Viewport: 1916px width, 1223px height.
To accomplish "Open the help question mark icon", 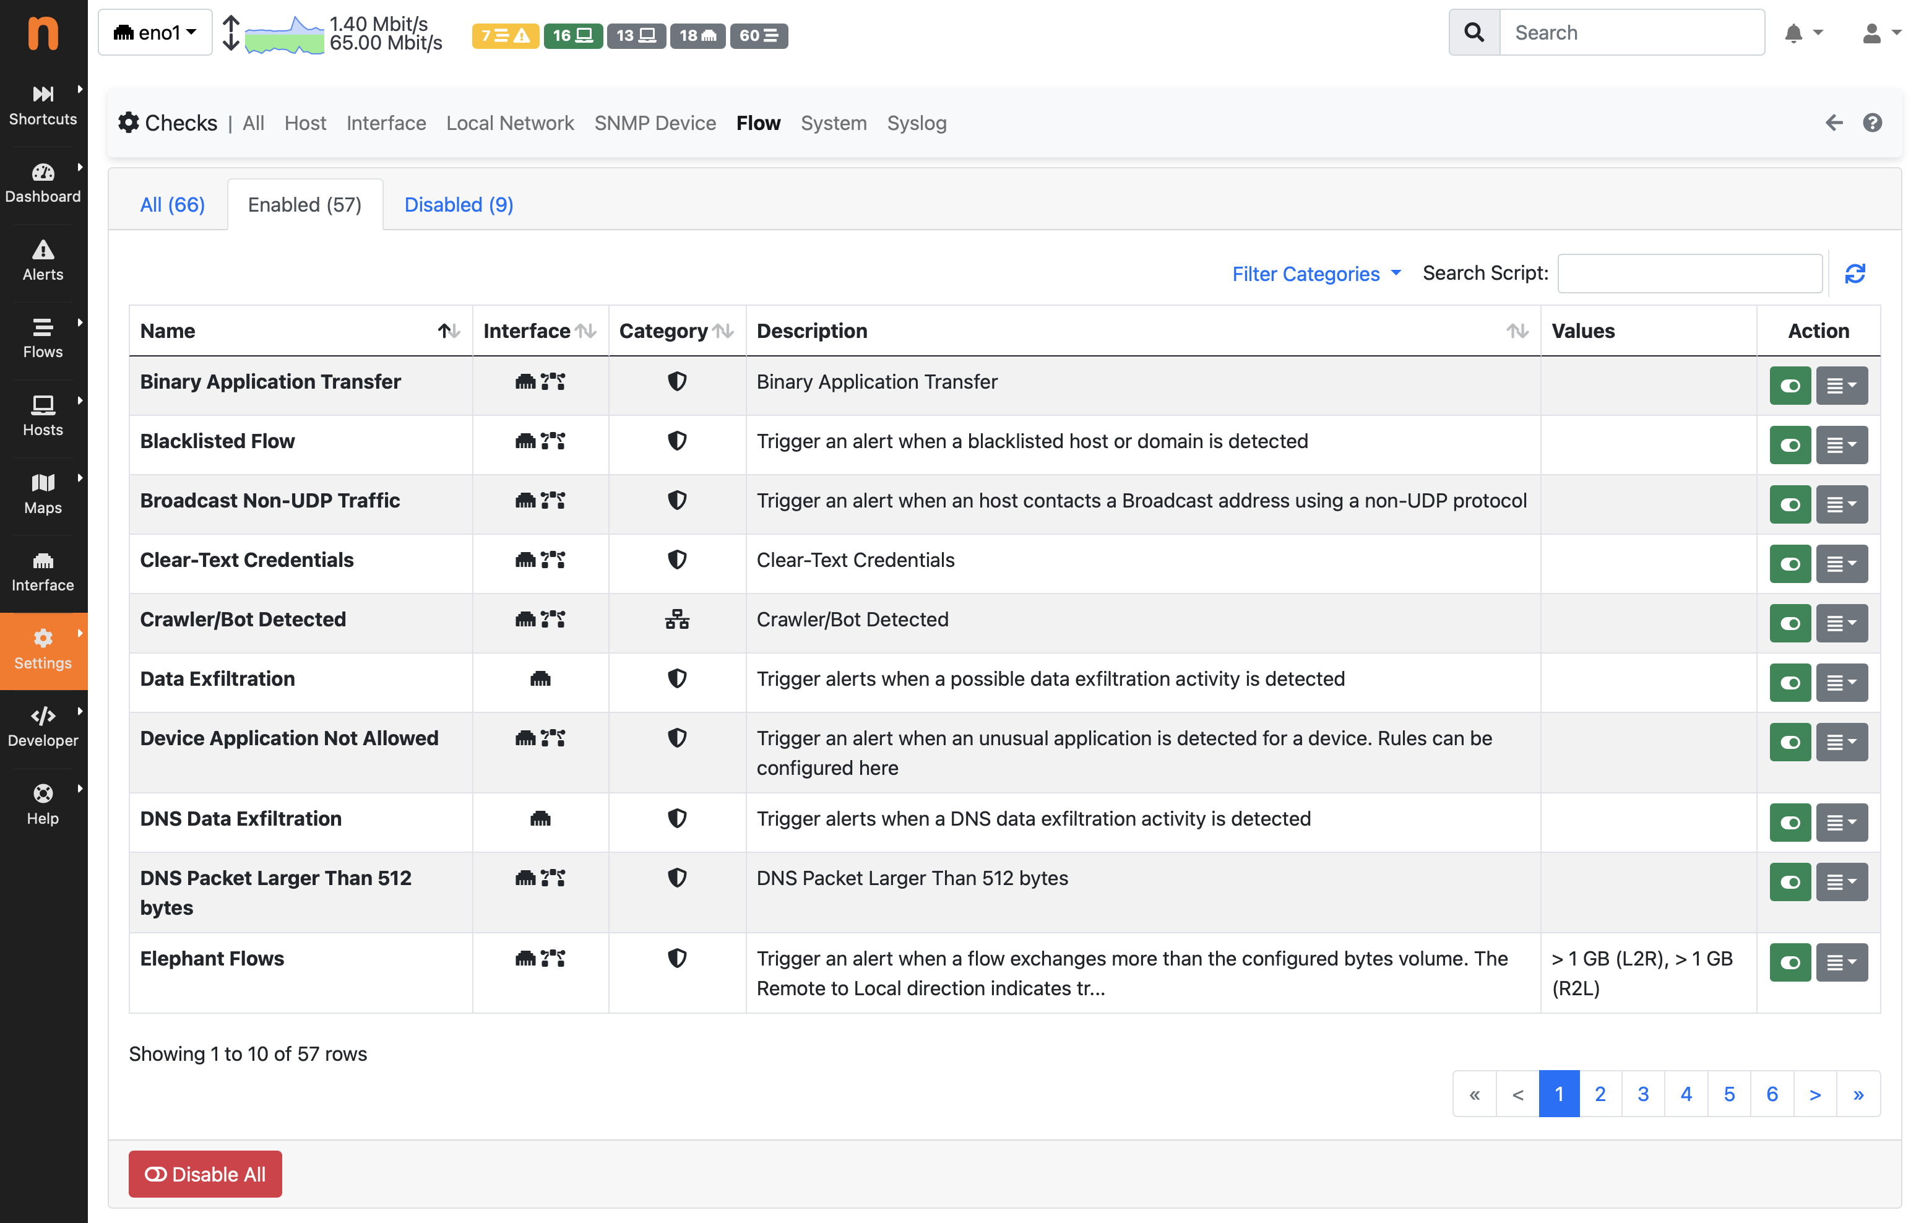I will coord(1872,123).
